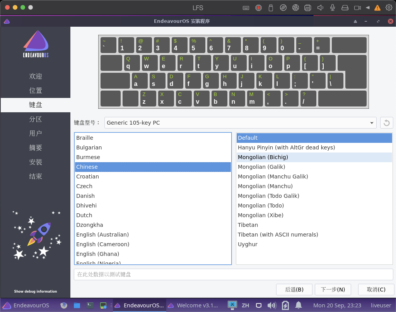
Task: Select the Uyghur variant
Action: (314, 245)
